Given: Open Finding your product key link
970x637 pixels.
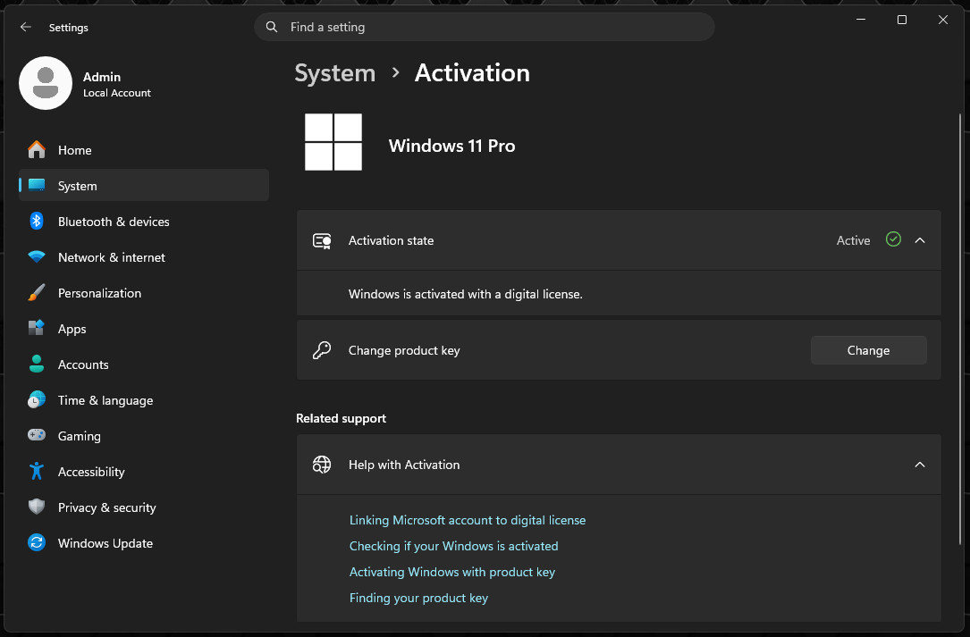Looking at the screenshot, I should (x=418, y=598).
